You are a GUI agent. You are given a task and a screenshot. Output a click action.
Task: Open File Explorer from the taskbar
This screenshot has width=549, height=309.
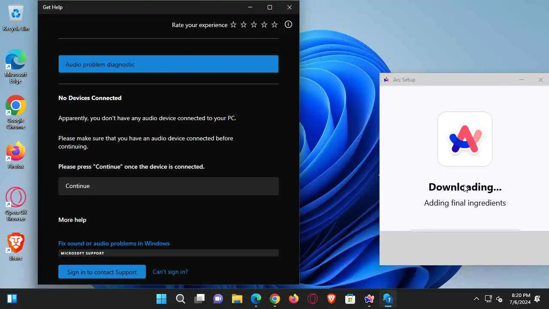(x=237, y=299)
